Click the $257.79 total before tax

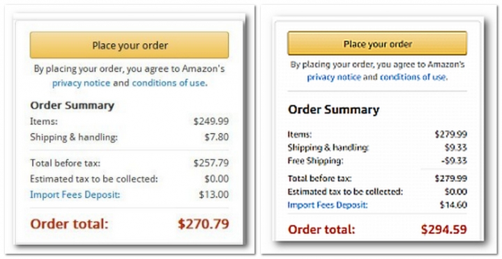coord(211,163)
